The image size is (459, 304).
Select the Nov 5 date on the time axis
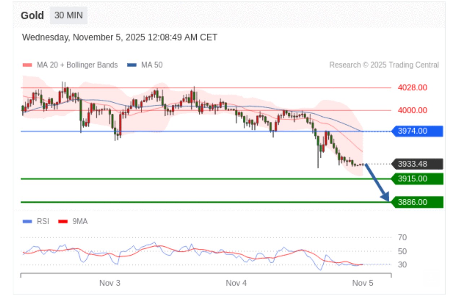(x=363, y=283)
